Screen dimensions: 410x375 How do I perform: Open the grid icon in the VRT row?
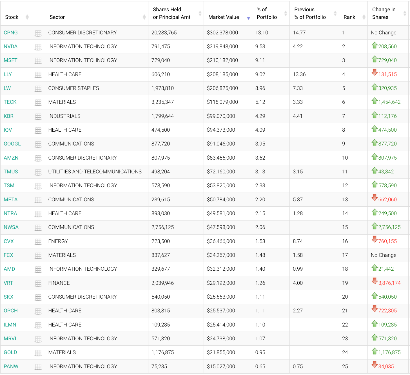(x=38, y=284)
